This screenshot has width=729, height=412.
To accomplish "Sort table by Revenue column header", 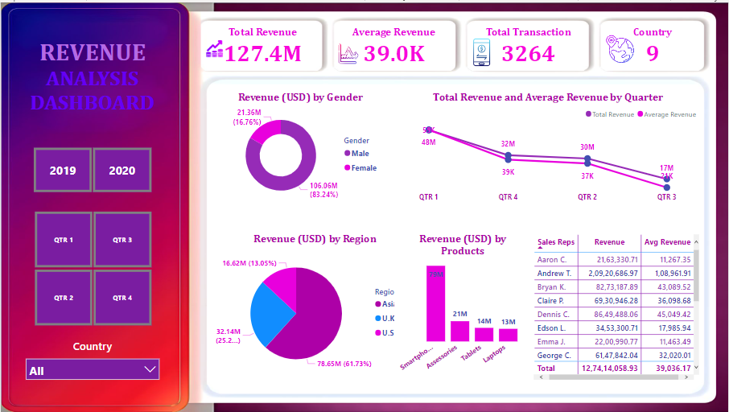I will (609, 241).
